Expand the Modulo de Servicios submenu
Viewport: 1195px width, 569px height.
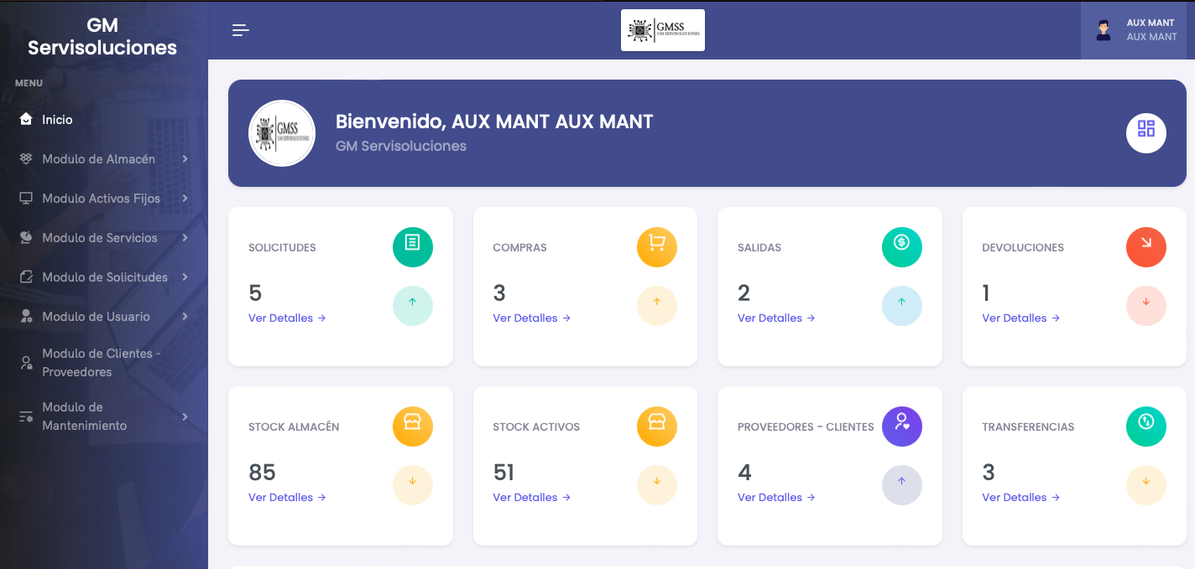[100, 238]
